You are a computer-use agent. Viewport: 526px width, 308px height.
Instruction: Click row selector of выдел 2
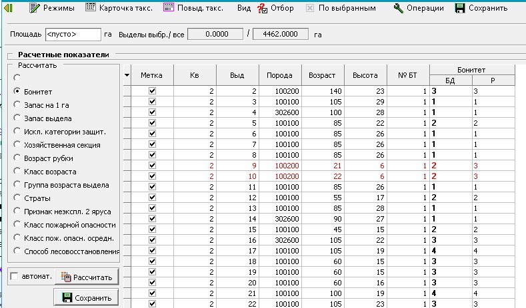point(127,91)
